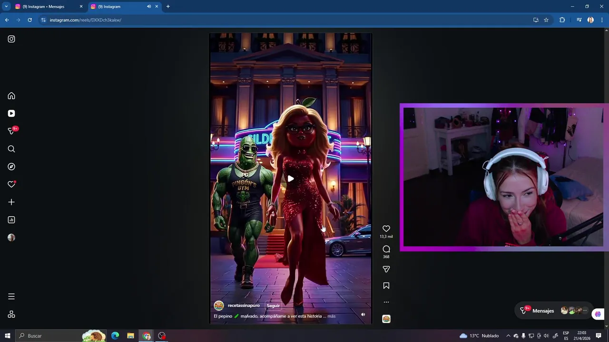The height and width of the screenshot is (342, 609).
Task: Open the tab search dropdown arrow
Action: click(6, 7)
